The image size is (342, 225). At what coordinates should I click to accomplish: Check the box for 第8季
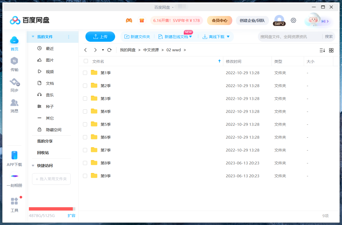85,163
